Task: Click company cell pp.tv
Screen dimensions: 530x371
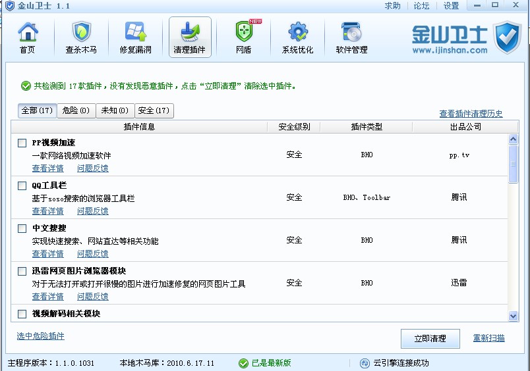Action: point(459,155)
